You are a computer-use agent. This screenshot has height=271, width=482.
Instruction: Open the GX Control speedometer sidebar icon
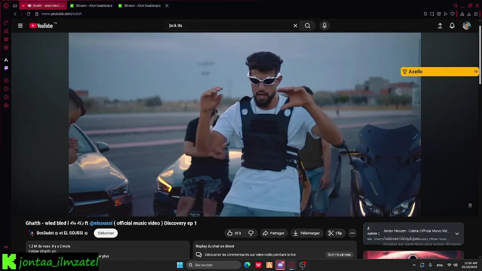6,23
